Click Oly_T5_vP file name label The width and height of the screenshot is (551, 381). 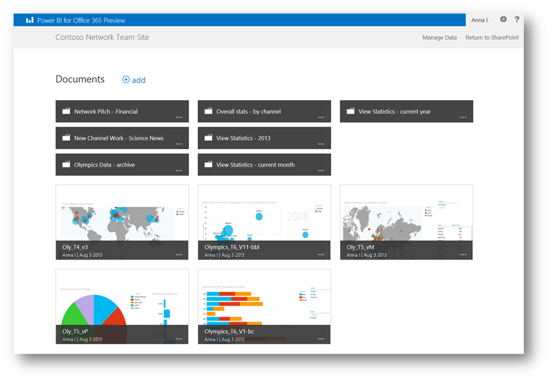(75, 331)
